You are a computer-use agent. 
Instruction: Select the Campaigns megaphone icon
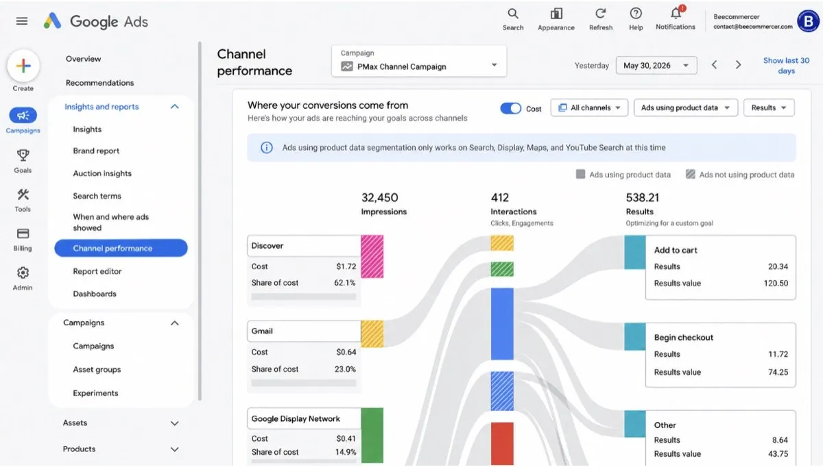(23, 115)
